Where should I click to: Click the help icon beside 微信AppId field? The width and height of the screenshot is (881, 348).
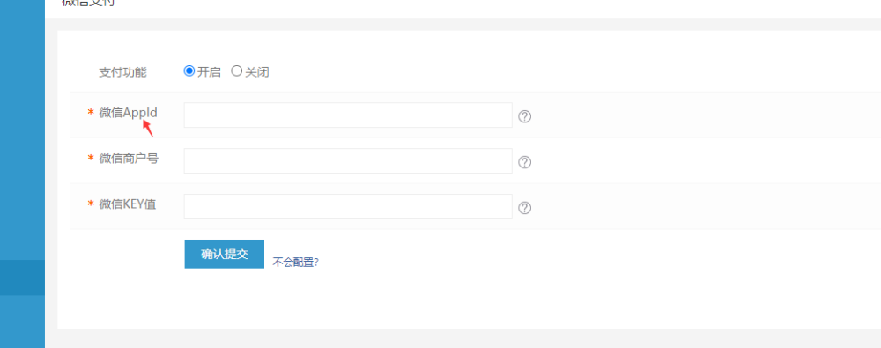524,116
